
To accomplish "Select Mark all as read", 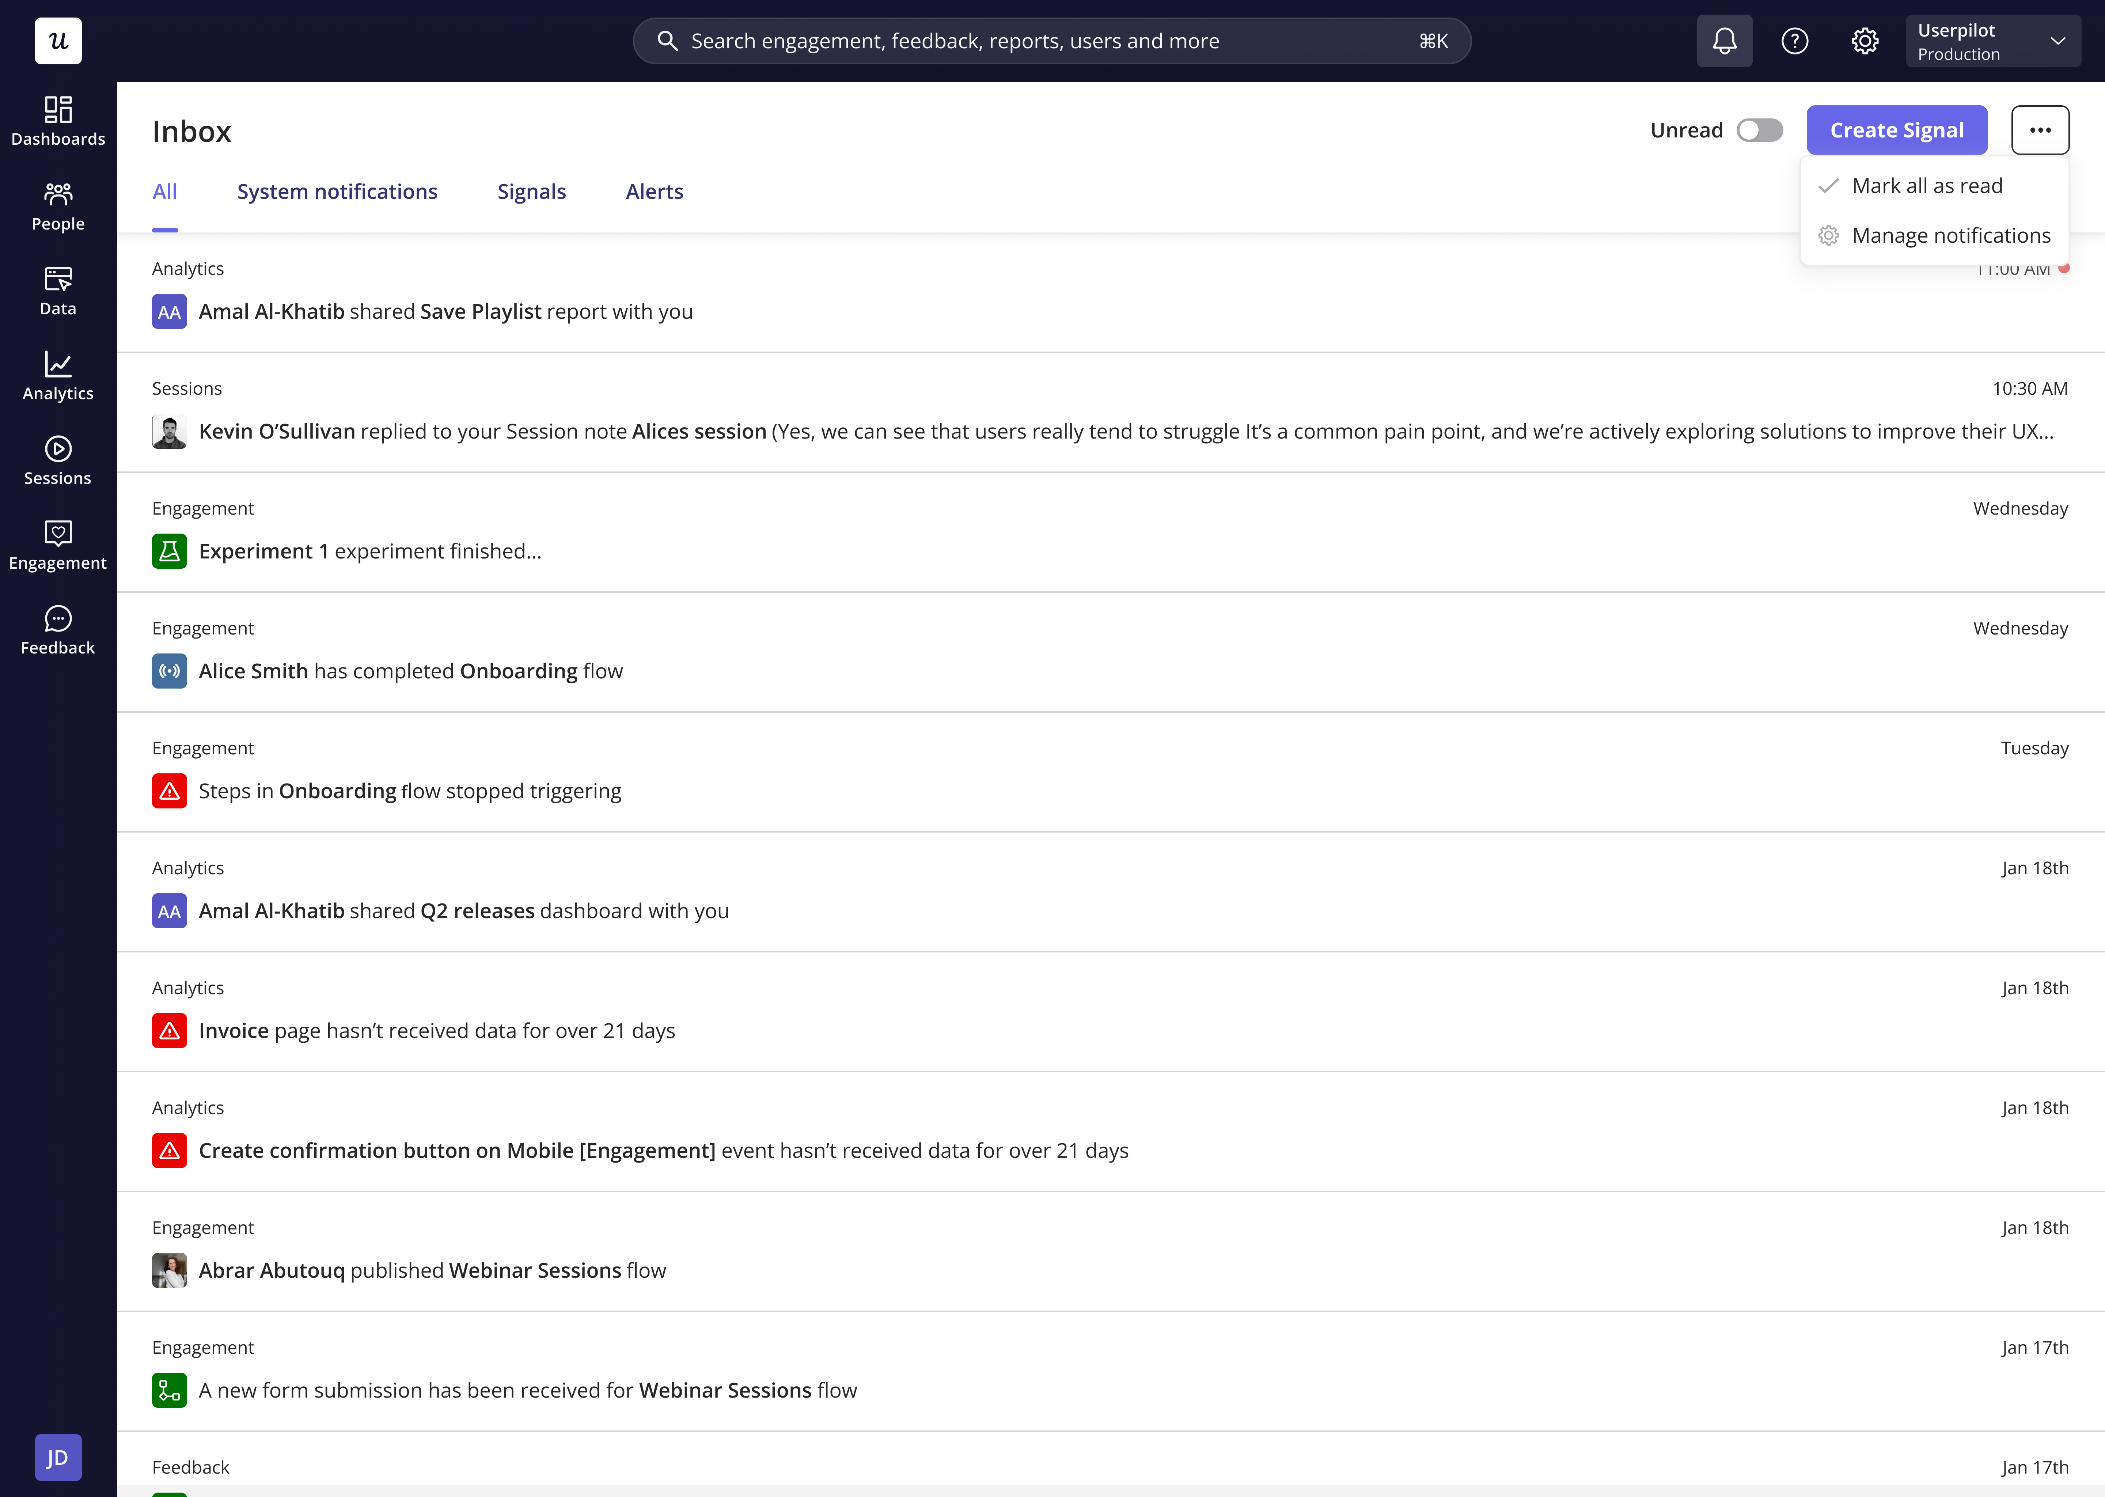I will point(1926,186).
